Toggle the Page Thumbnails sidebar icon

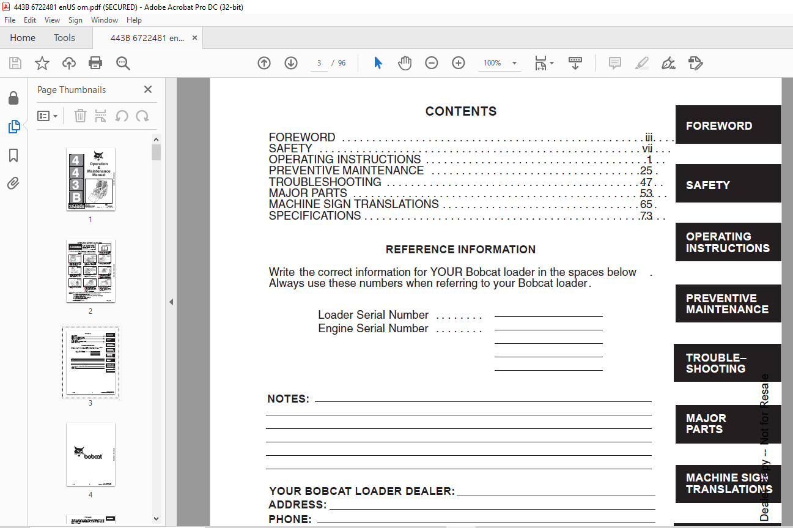[x=13, y=127]
